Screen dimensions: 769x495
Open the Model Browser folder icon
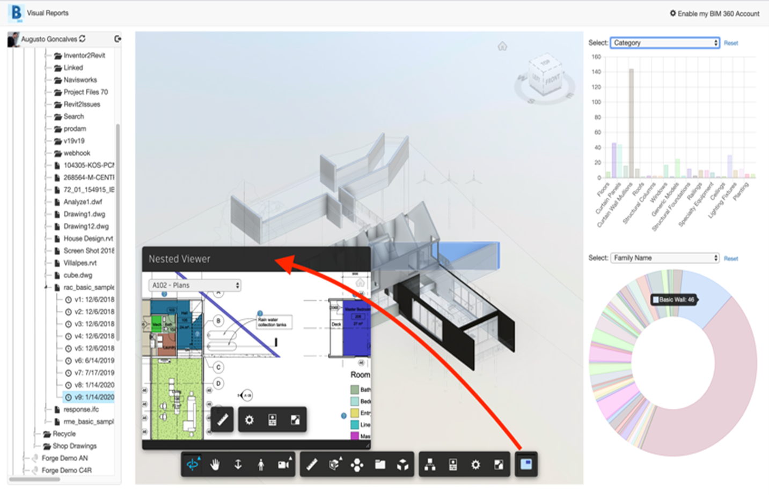[x=380, y=464]
